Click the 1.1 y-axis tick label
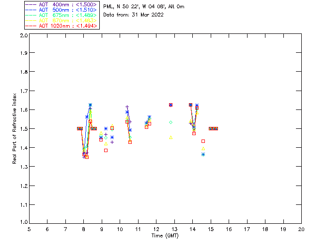The image size is (310, 248). 24,205
